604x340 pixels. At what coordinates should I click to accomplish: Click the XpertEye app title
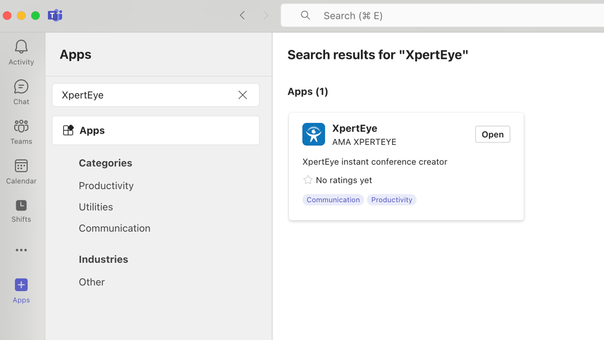355,128
